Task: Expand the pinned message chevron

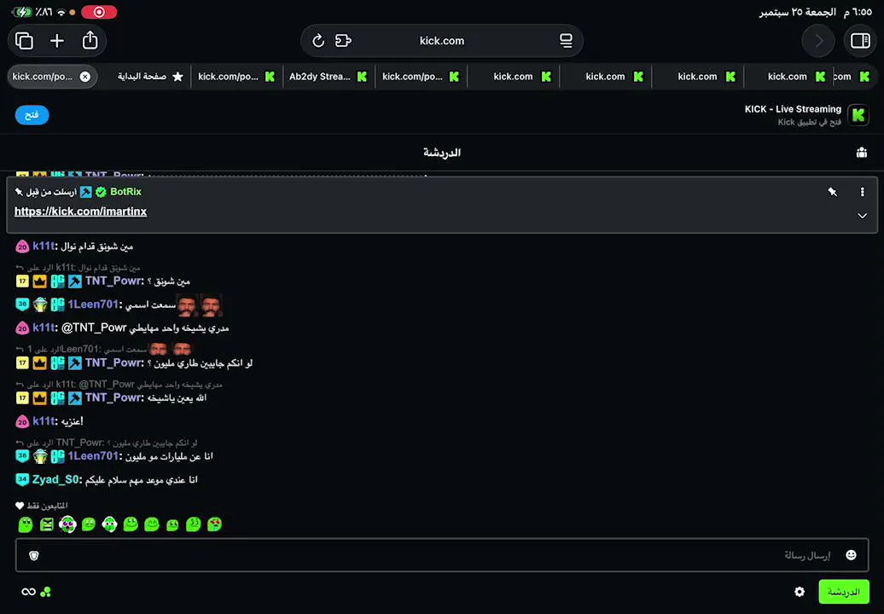Action: click(862, 216)
